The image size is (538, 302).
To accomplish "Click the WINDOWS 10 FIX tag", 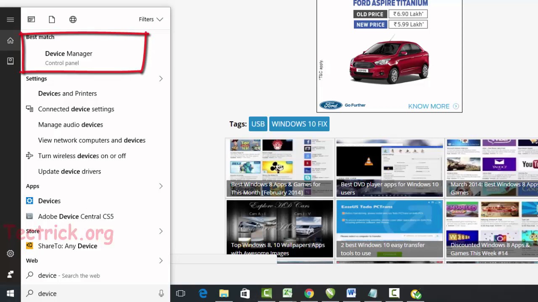I will pyautogui.click(x=299, y=124).
